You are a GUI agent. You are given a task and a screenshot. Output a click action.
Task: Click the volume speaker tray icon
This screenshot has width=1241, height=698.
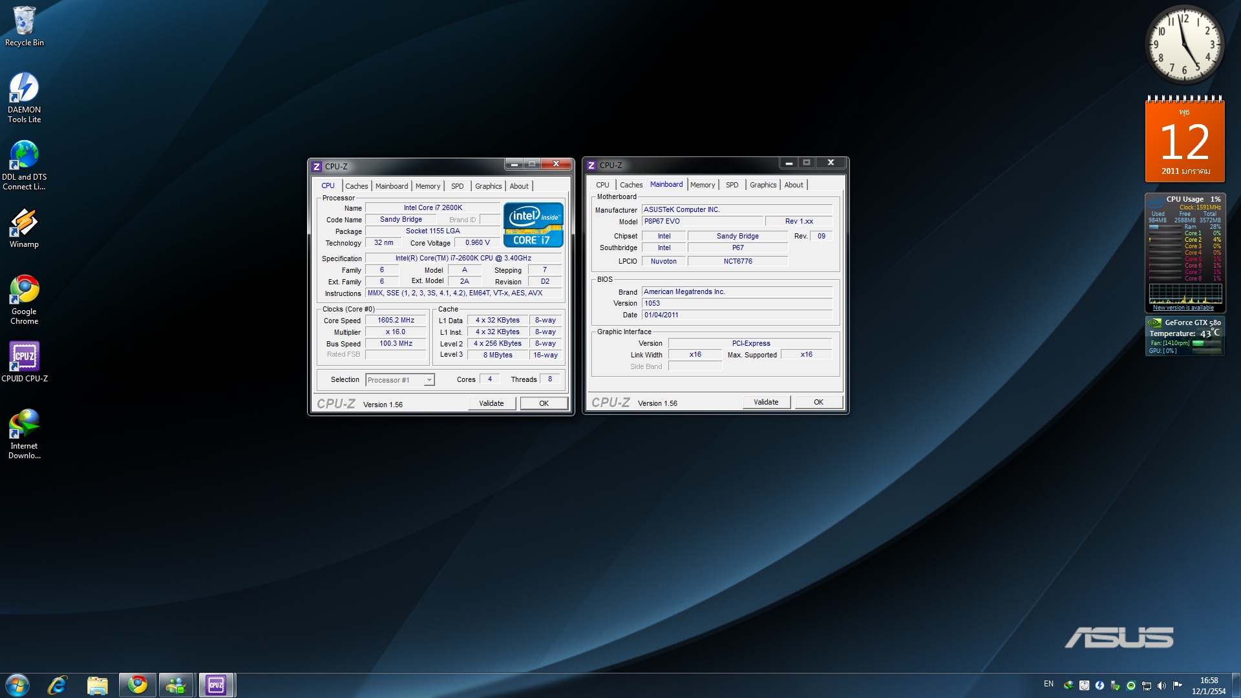pyautogui.click(x=1161, y=685)
